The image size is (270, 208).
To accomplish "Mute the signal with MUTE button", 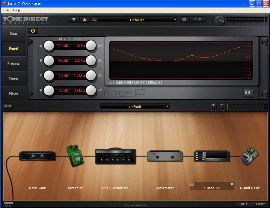I will click(x=8, y=106).
